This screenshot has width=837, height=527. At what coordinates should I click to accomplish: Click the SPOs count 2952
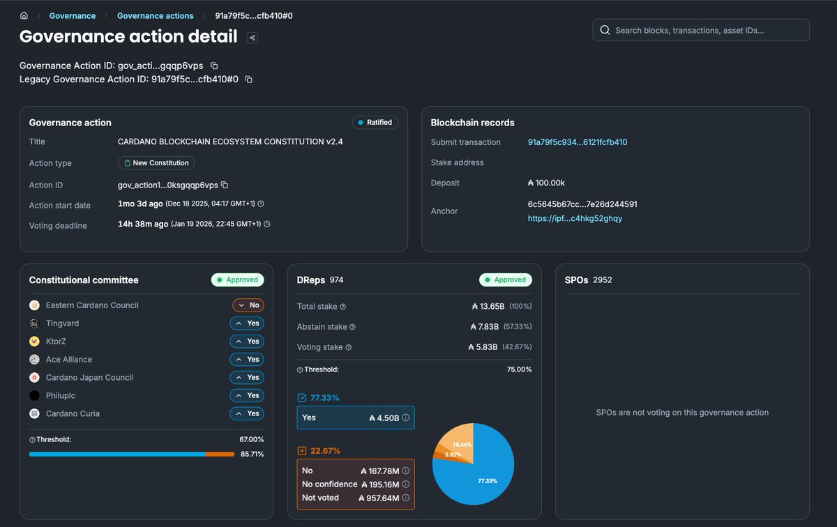603,280
